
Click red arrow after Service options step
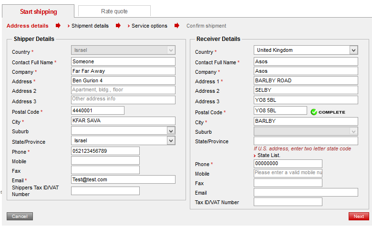[x=177, y=26]
